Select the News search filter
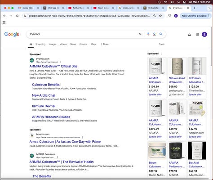 click(73, 44)
